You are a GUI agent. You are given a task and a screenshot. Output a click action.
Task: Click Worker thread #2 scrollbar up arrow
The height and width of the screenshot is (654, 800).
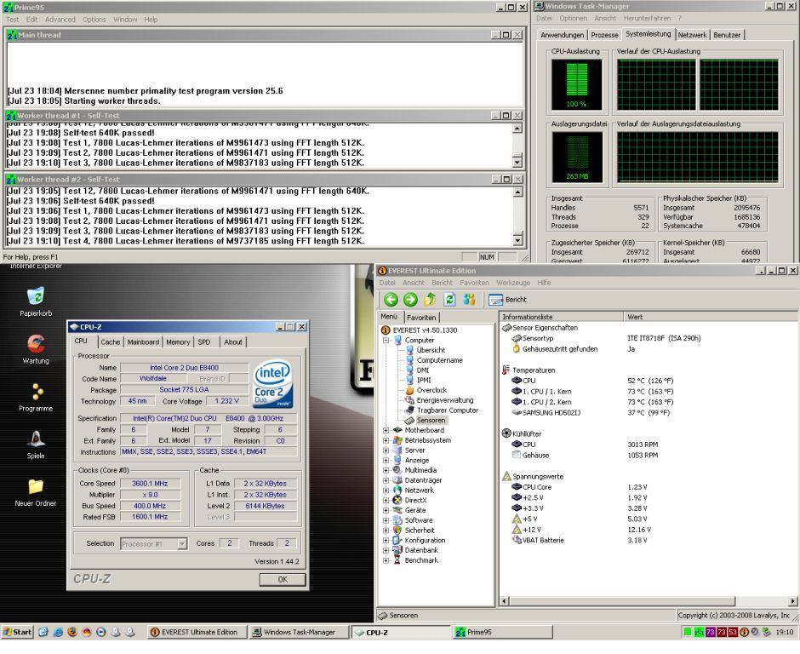(517, 192)
